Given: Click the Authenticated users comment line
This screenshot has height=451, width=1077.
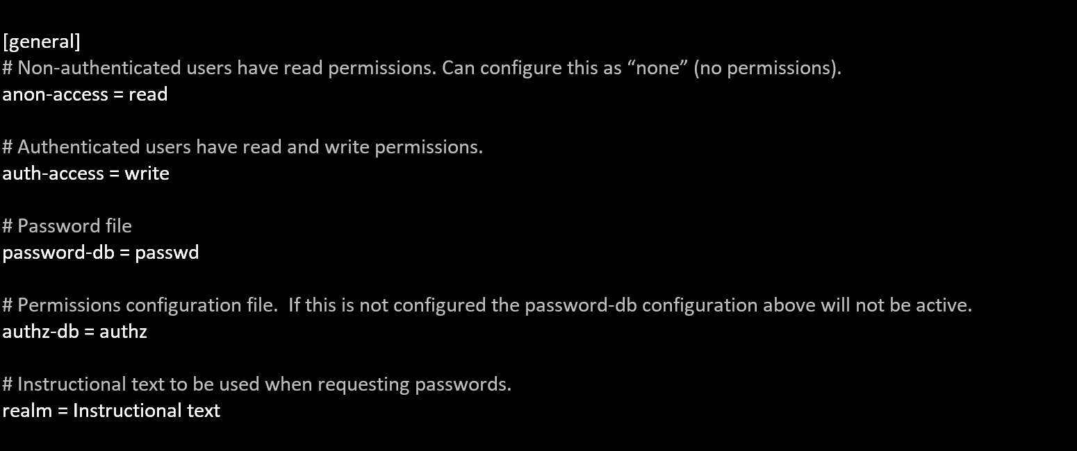Looking at the screenshot, I should pyautogui.click(x=242, y=147).
